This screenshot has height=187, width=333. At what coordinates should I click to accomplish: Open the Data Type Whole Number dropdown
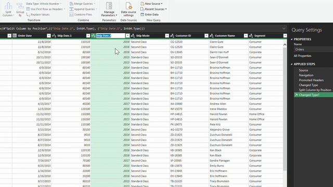tap(44, 4)
